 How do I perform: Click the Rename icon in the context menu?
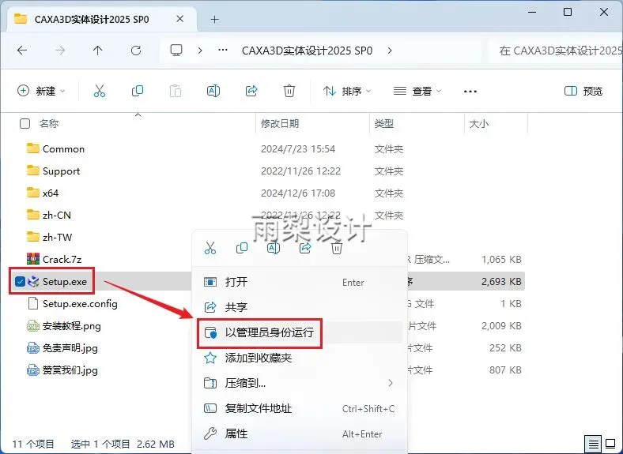point(274,248)
